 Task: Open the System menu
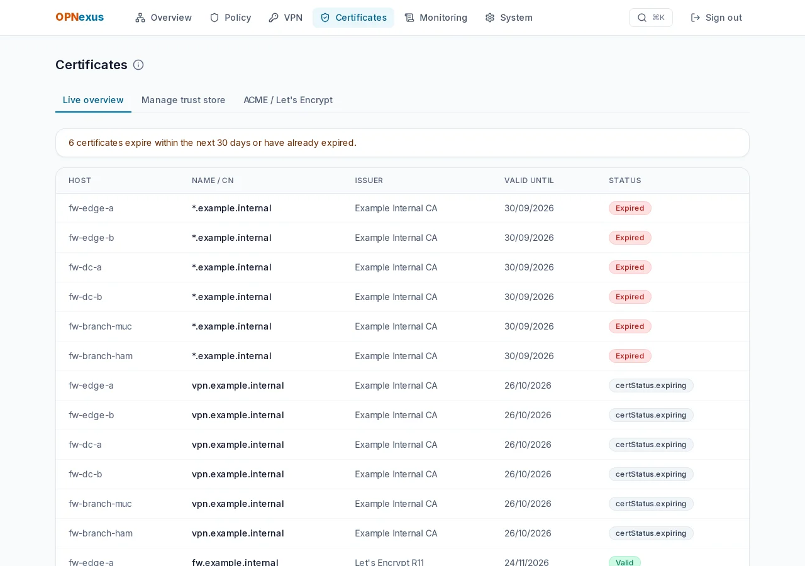[x=509, y=18]
